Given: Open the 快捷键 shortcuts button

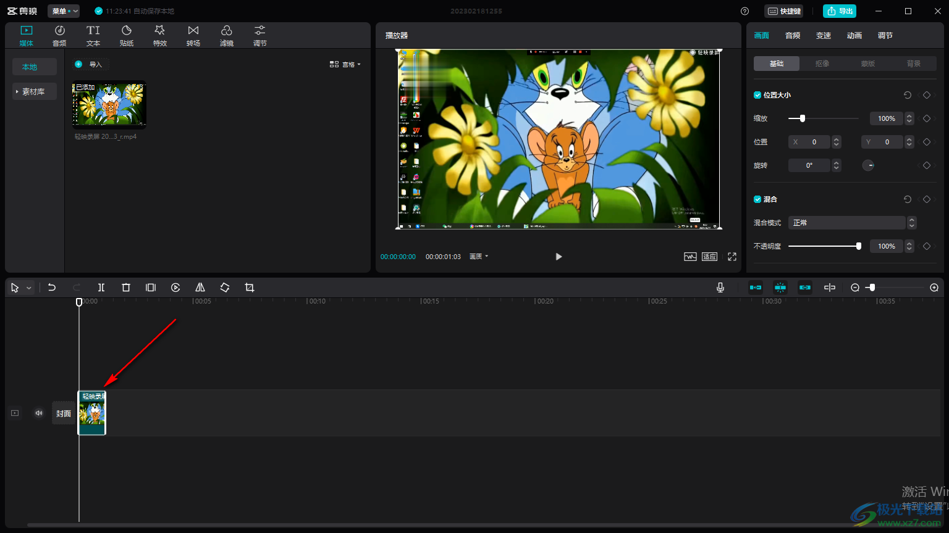Looking at the screenshot, I should coord(784,11).
